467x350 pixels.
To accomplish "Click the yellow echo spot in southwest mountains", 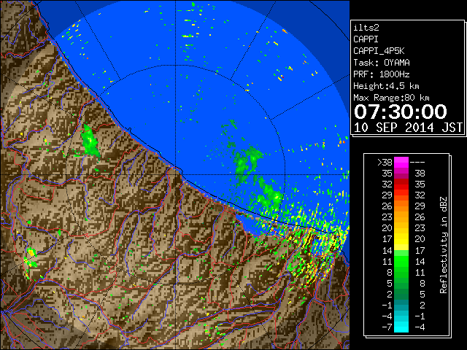I will point(31,253).
